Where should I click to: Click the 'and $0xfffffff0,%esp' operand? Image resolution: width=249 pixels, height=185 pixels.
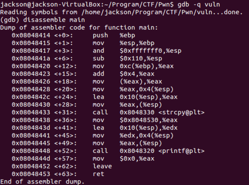(151, 51)
